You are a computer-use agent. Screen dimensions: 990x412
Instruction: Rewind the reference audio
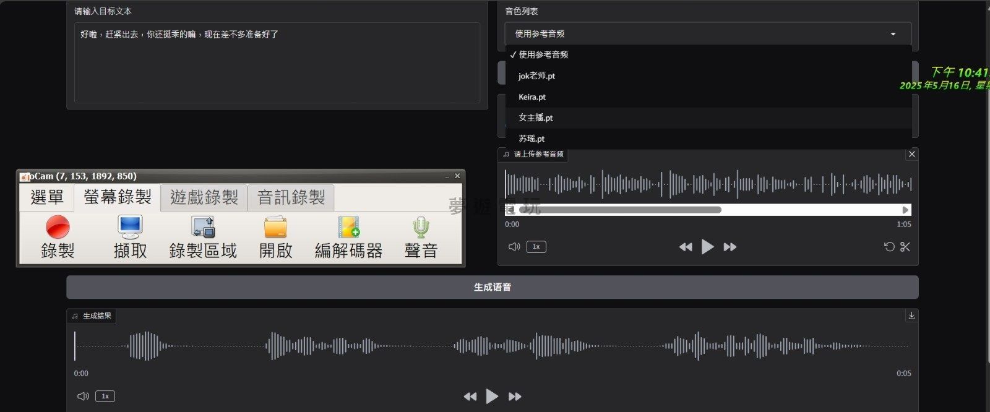coord(686,247)
